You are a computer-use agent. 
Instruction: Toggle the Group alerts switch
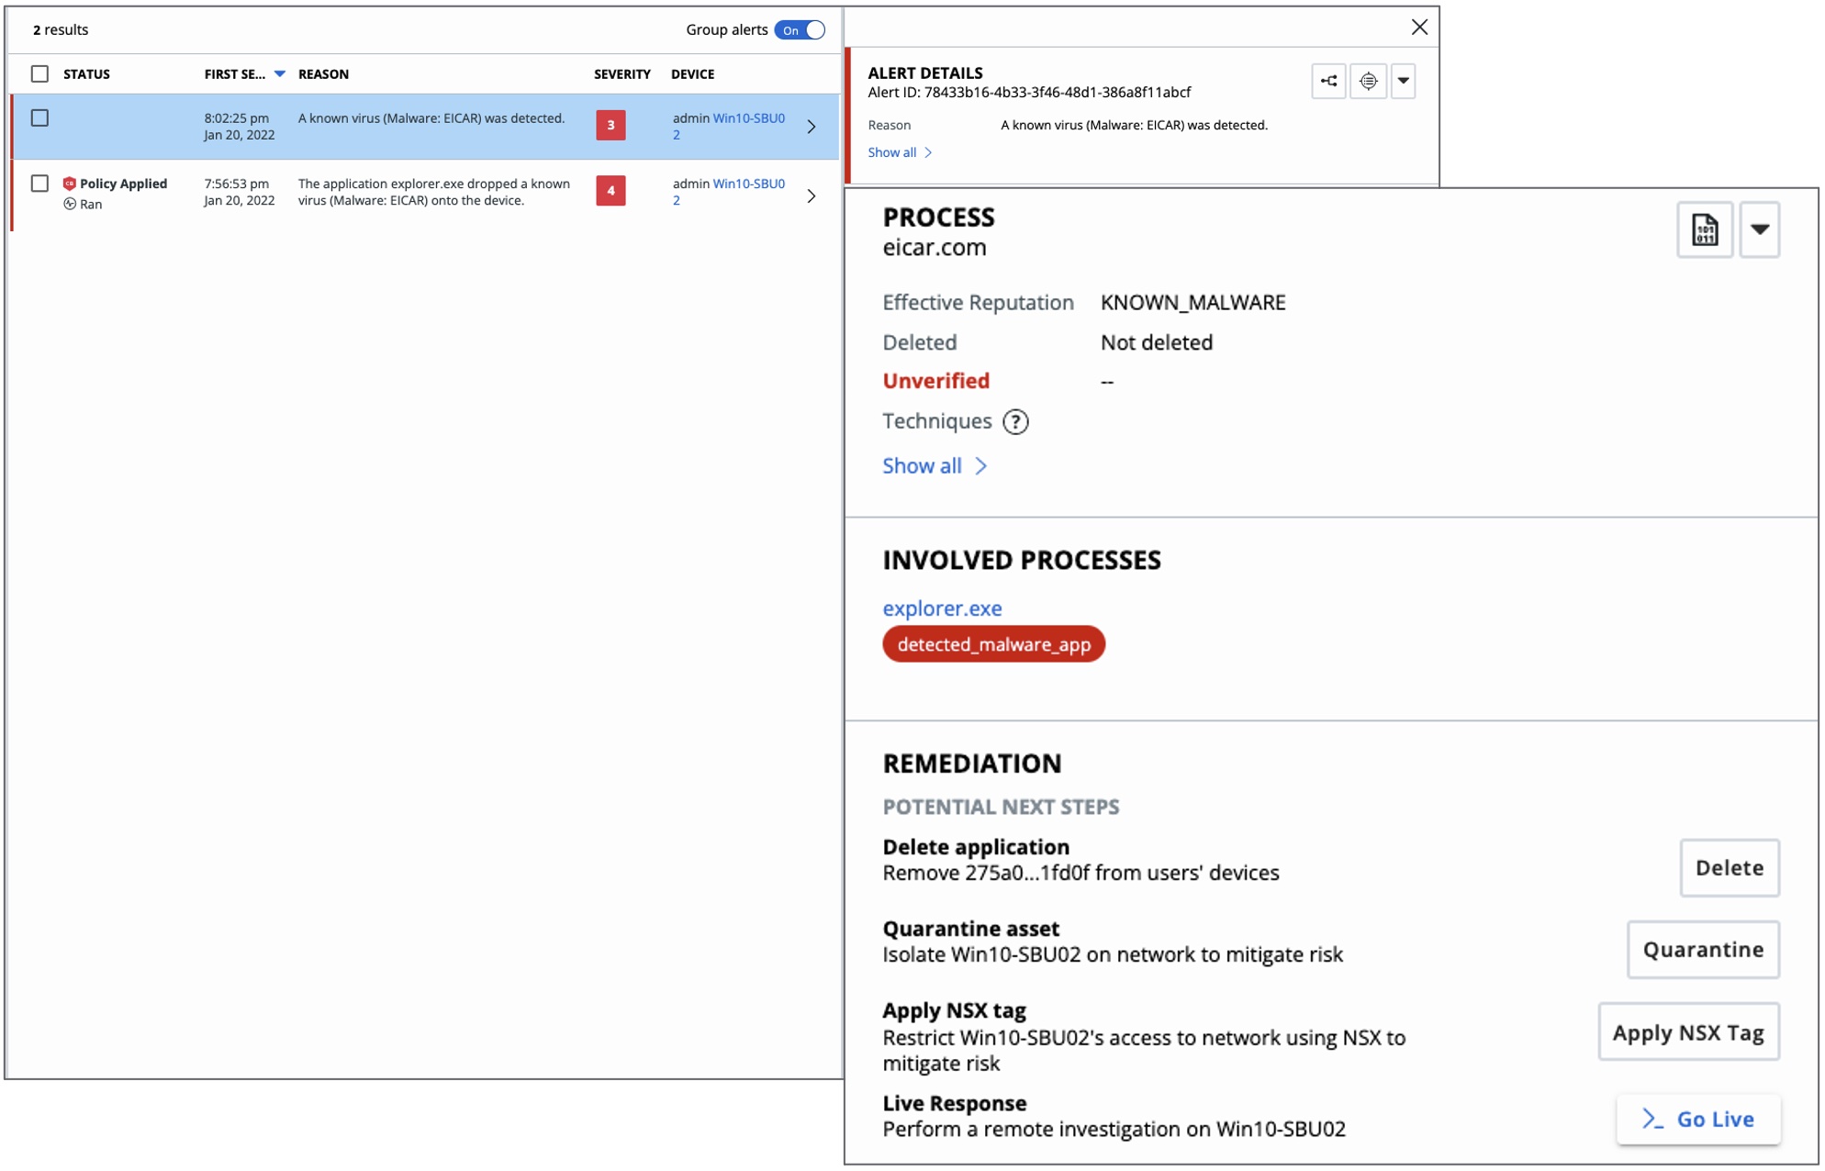801,29
